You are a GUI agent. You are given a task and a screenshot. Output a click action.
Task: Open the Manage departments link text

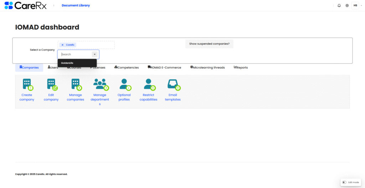(x=100, y=100)
